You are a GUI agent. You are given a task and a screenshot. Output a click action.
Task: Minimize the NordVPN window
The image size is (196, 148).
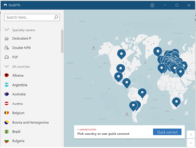pos(165,5)
